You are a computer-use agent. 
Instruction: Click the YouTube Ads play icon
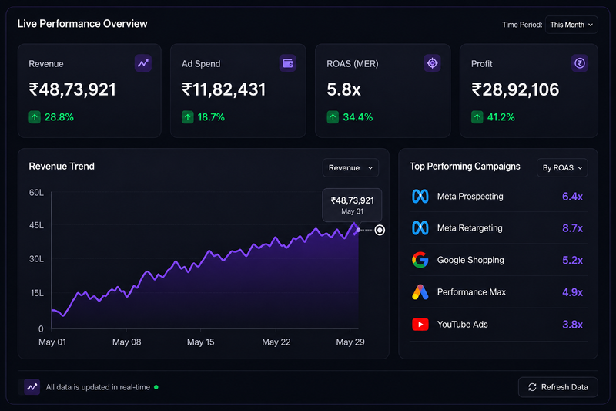point(420,325)
